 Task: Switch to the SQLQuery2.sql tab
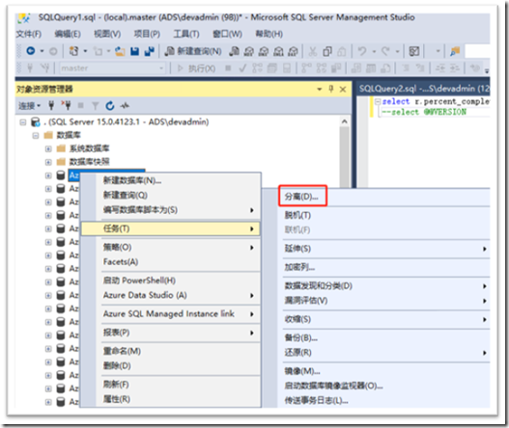(x=424, y=89)
